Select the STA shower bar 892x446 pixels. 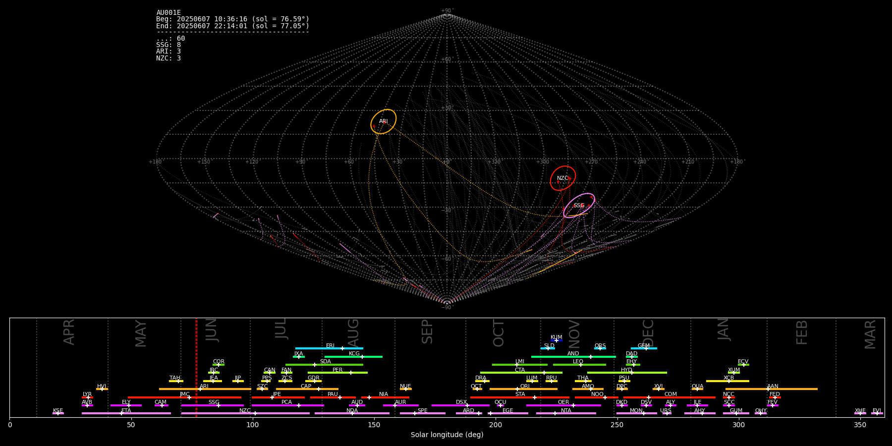click(520, 397)
